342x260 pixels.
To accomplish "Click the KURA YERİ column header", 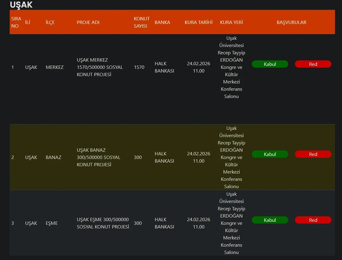I will 231,22.
